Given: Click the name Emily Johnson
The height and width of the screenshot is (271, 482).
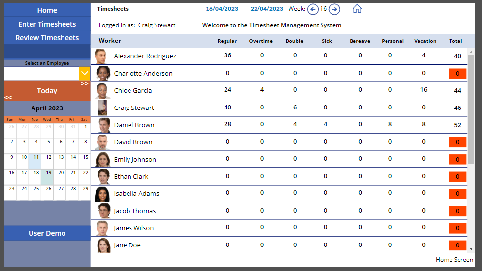Looking at the screenshot, I should point(135,160).
